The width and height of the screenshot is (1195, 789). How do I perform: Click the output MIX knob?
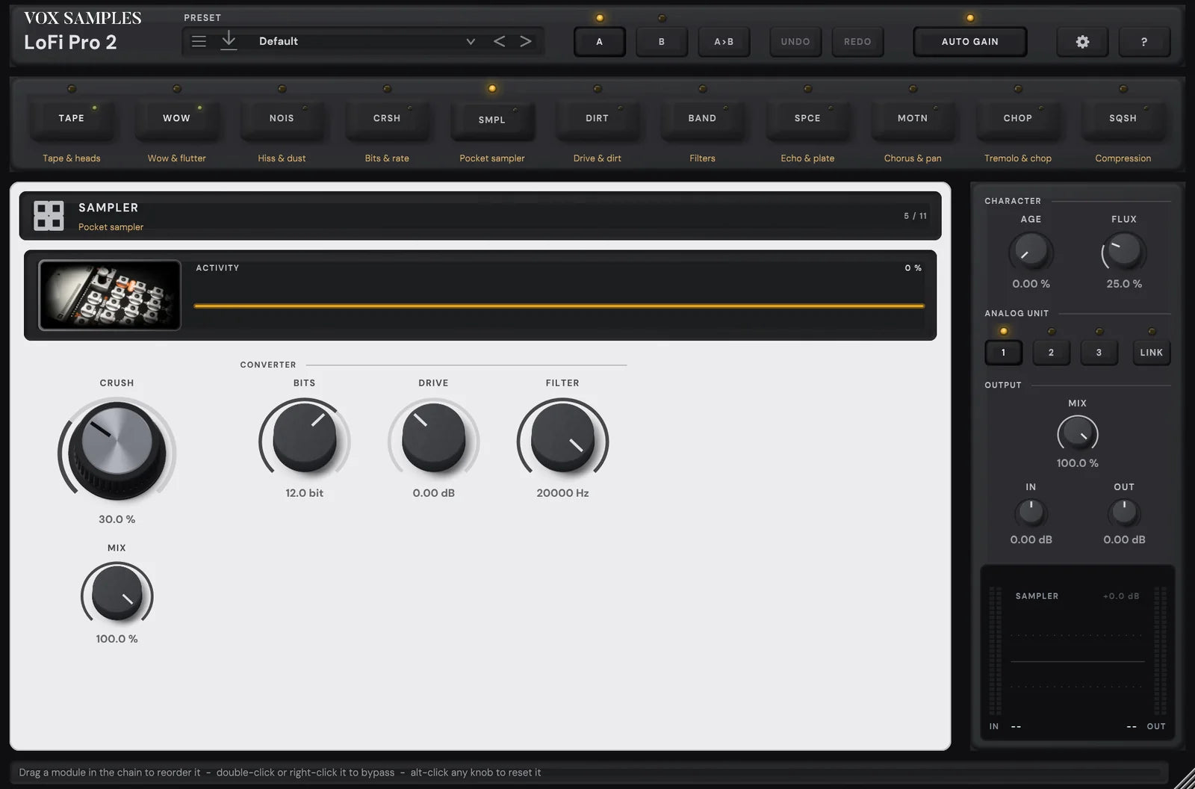(x=1078, y=433)
